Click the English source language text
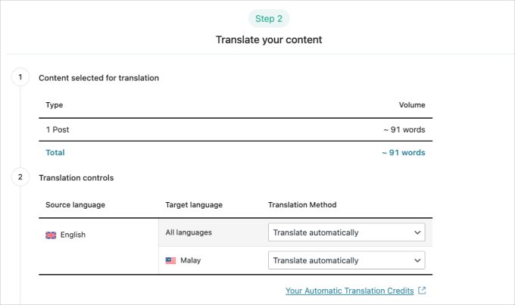 tap(73, 235)
